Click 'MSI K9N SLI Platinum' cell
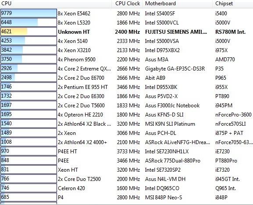 point(170,124)
